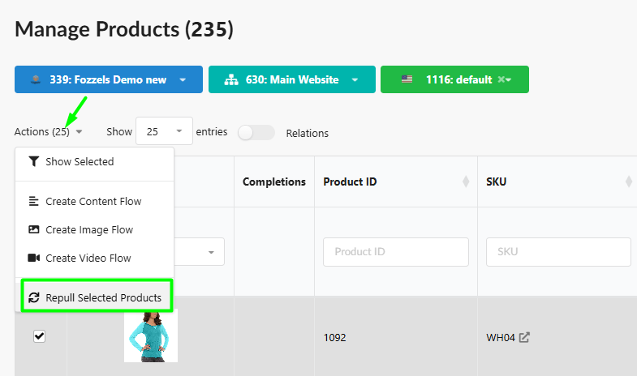Viewport: 637px width, 376px height.
Task: Focus the Product ID filter input
Action: tap(396, 252)
